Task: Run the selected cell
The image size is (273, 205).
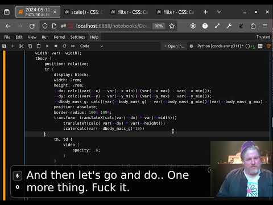Action: click(47, 46)
